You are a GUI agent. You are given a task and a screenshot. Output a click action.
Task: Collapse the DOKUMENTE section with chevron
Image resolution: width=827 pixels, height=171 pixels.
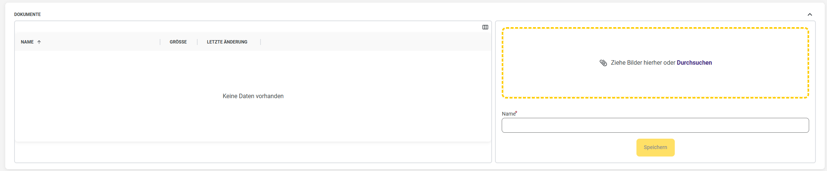(810, 14)
